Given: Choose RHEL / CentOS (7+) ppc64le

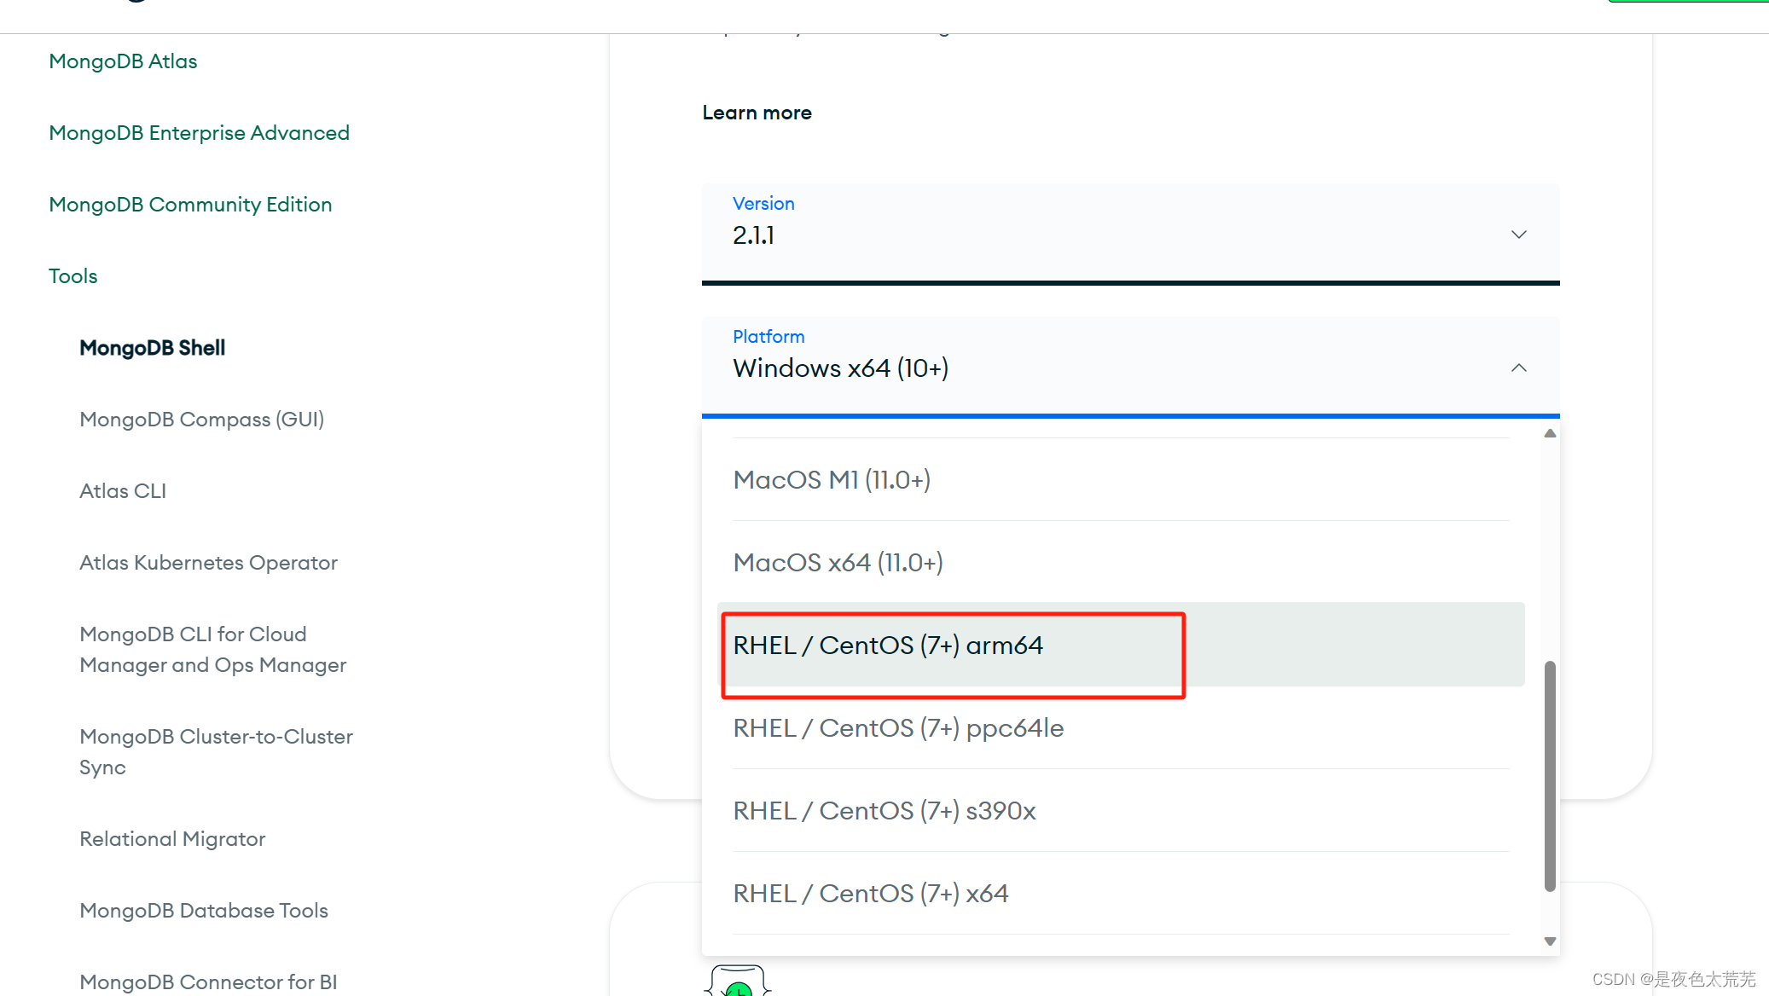Looking at the screenshot, I should tap(1121, 728).
